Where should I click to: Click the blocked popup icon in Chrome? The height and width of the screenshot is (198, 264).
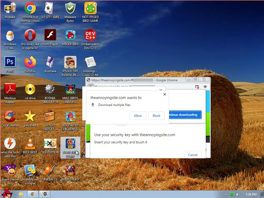[197, 87]
